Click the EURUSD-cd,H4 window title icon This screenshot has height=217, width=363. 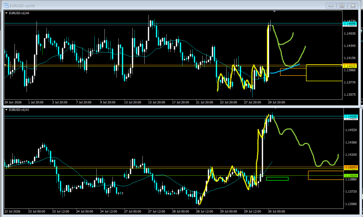(6, 6)
